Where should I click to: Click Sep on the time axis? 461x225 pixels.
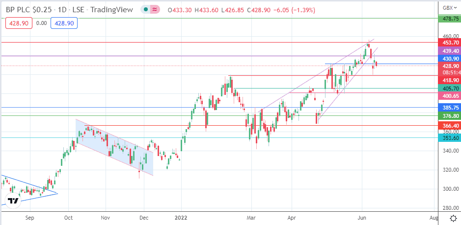coord(30,218)
